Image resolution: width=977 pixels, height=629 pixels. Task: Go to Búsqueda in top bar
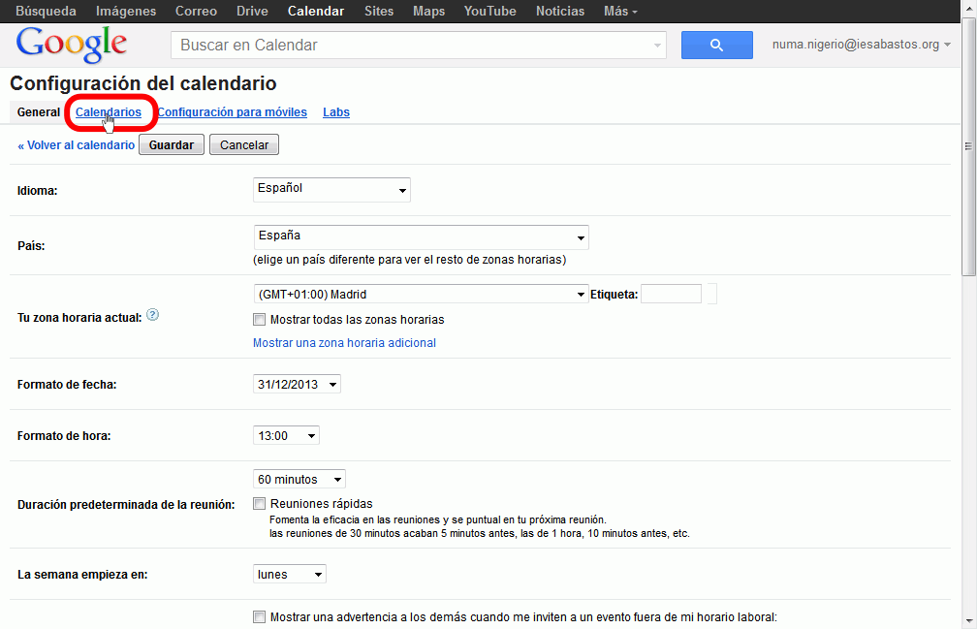(x=47, y=12)
